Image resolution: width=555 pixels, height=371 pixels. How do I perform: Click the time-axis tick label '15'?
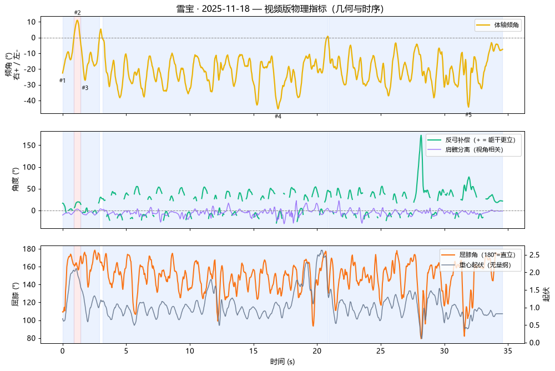(x=254, y=351)
